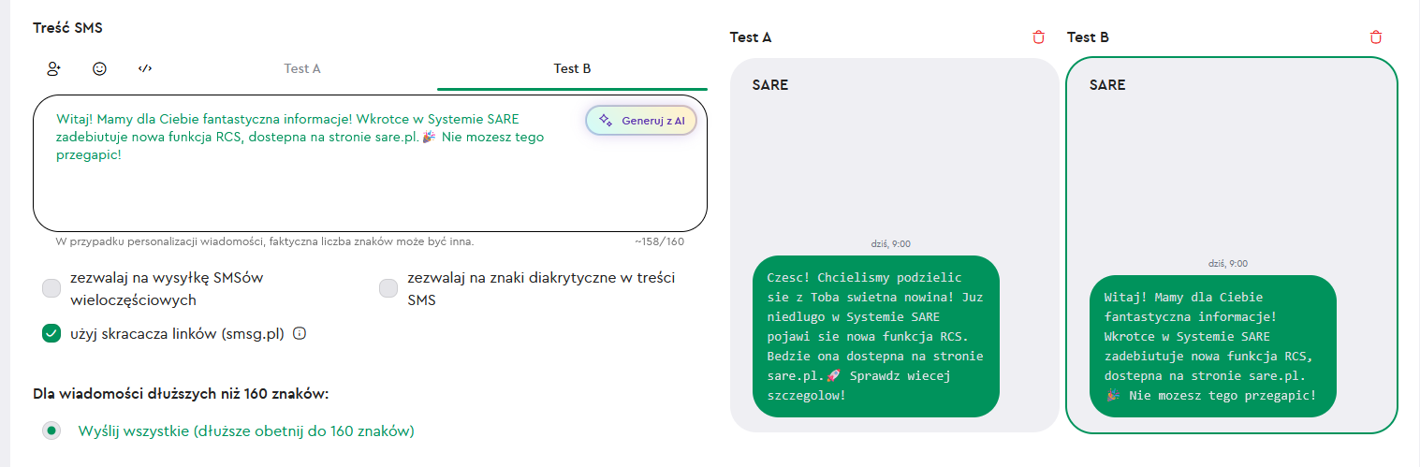1420x467 pixels.
Task: Enable multi-part SMS sending checkbox
Action: point(51,288)
